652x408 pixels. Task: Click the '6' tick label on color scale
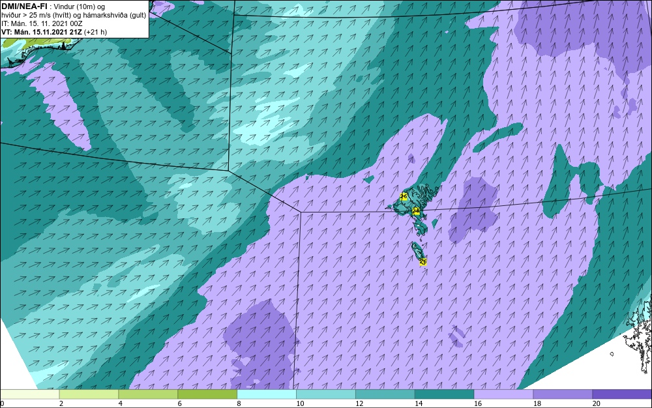pyautogui.click(x=180, y=403)
